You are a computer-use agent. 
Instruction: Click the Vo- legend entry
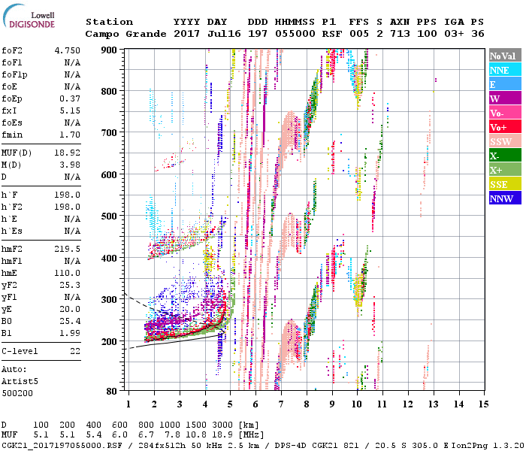point(504,113)
